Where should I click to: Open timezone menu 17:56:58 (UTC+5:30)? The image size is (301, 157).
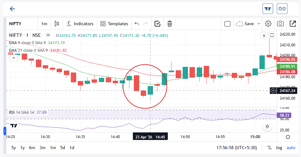pyautogui.click(x=237, y=148)
